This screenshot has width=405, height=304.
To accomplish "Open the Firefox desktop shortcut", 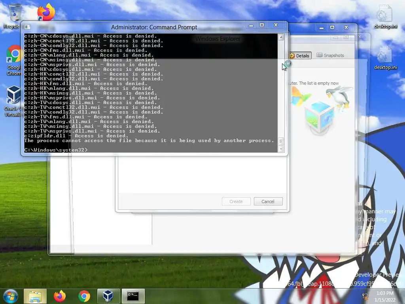I will pos(46,12).
